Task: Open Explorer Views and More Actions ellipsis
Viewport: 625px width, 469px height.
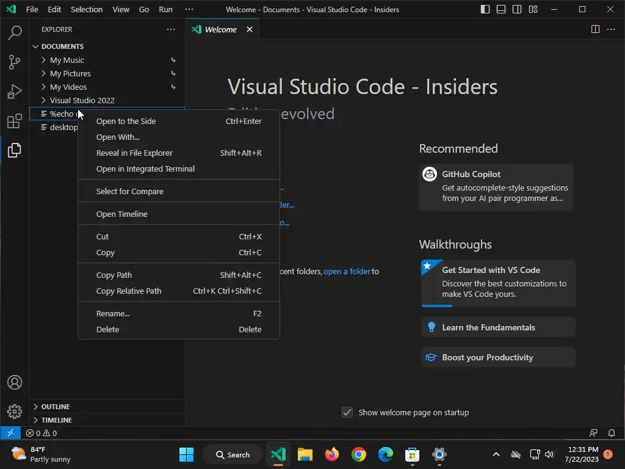Action: (171, 29)
